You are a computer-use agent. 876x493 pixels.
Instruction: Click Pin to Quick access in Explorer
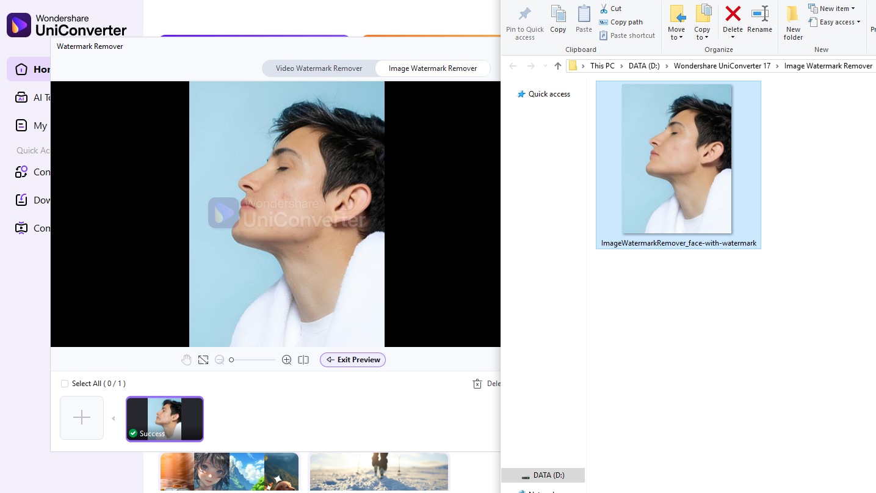pyautogui.click(x=525, y=24)
